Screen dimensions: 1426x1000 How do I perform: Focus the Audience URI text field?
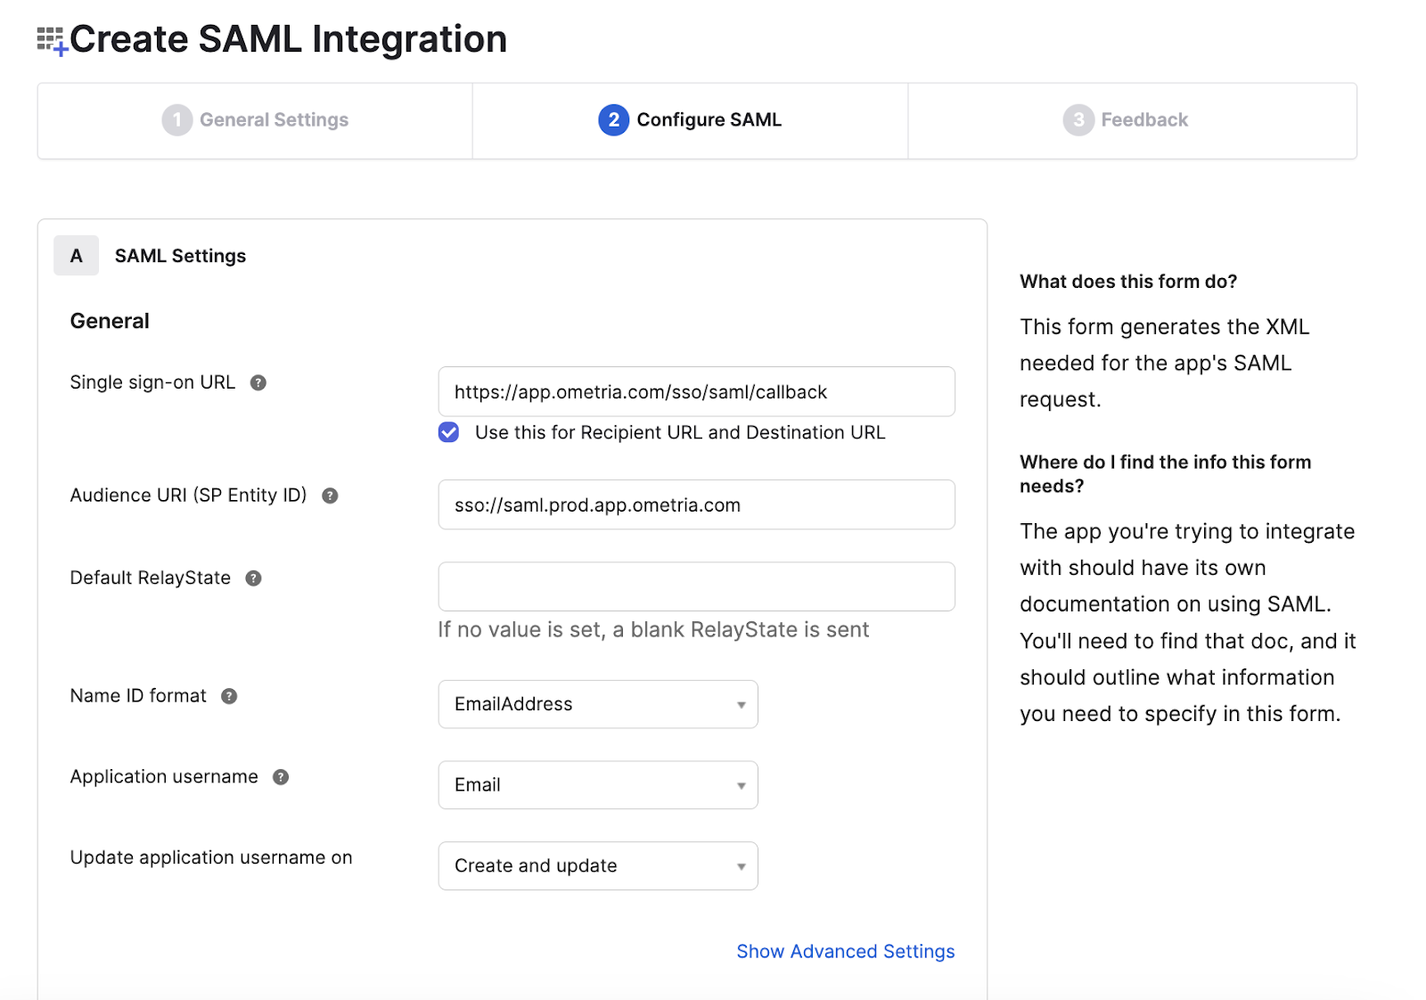(x=696, y=505)
